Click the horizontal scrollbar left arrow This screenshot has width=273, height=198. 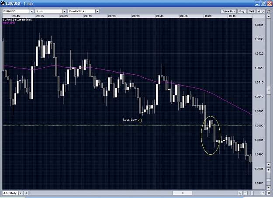(x=26, y=193)
